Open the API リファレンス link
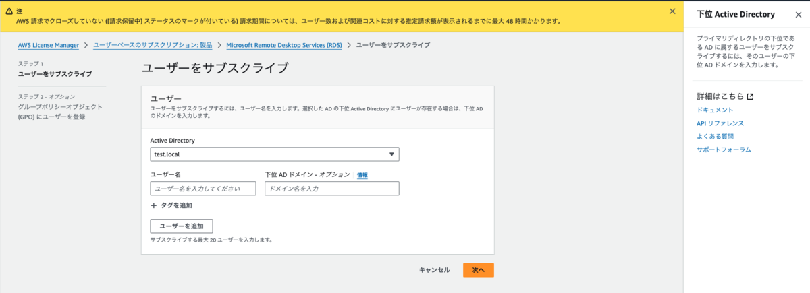 tap(720, 123)
